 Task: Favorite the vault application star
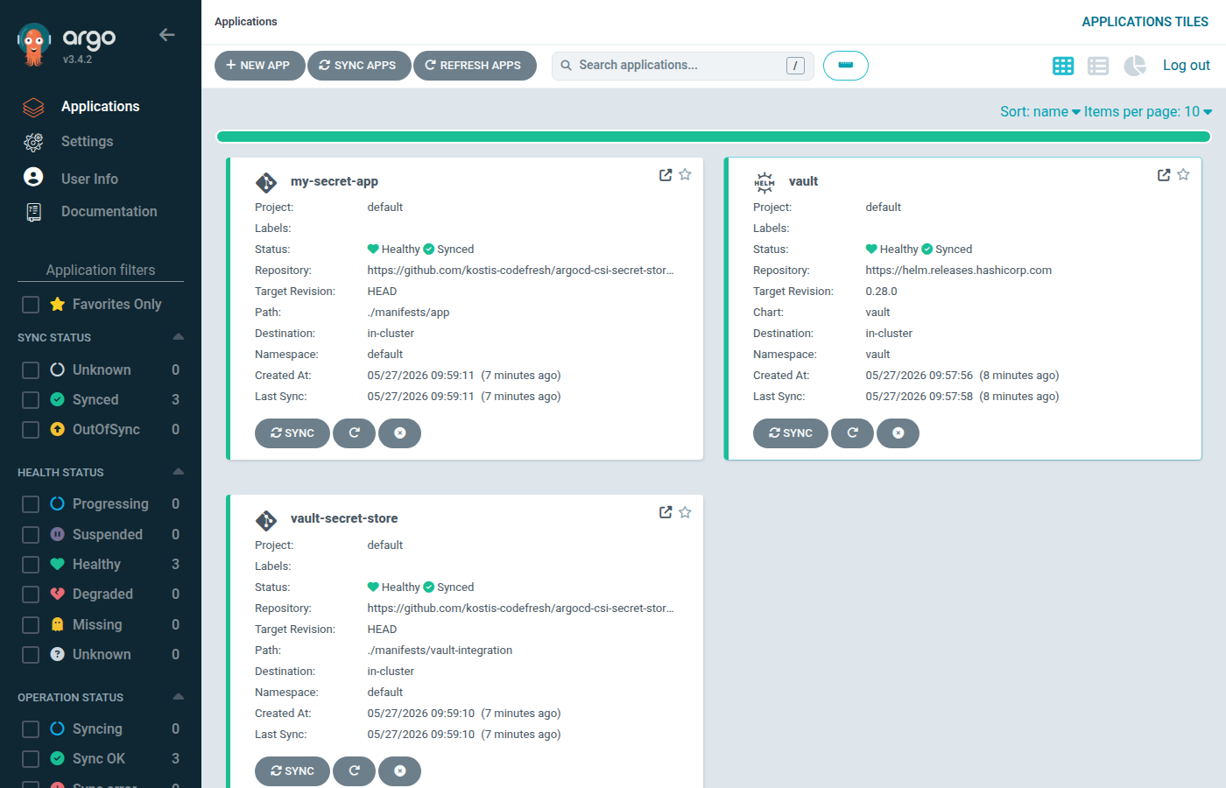point(1183,174)
